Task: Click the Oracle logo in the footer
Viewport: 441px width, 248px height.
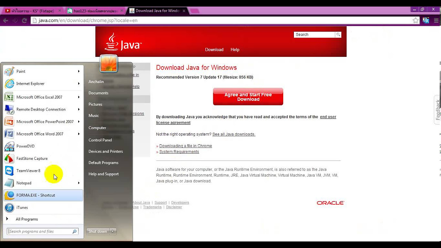Action: click(x=330, y=203)
